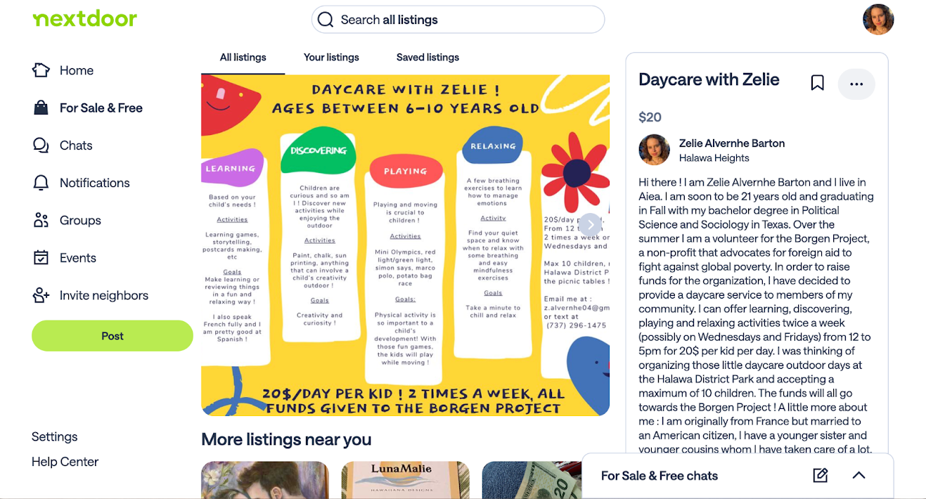Expand the For Sale & Free chats panel
926x499 pixels.
point(859,476)
